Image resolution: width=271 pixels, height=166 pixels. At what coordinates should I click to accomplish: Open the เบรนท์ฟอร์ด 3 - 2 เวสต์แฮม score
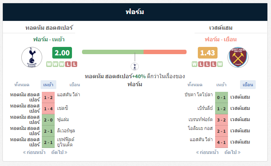(222, 120)
